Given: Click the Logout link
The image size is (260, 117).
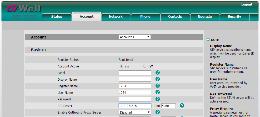Looking at the screenshot, I should pos(247,4).
